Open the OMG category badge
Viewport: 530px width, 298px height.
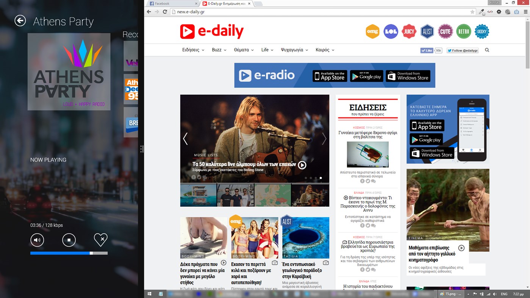coord(372,32)
